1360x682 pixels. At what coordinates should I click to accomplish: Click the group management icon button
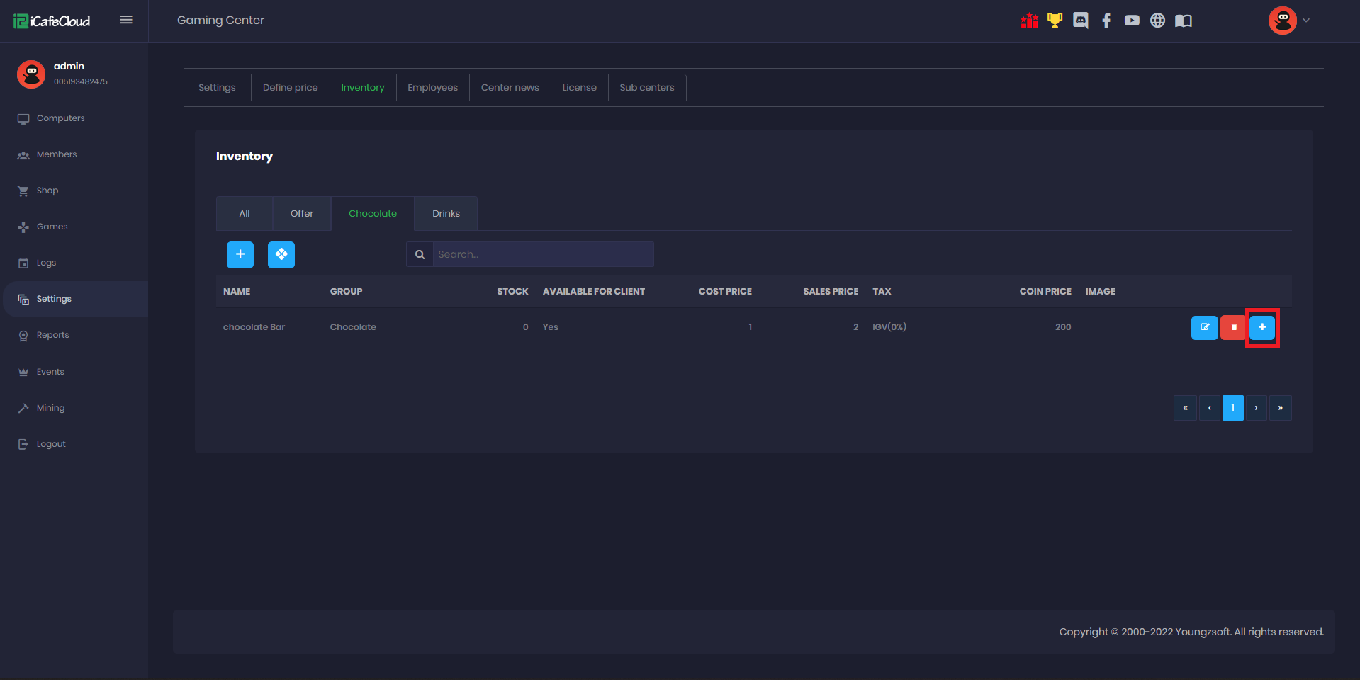coord(281,255)
